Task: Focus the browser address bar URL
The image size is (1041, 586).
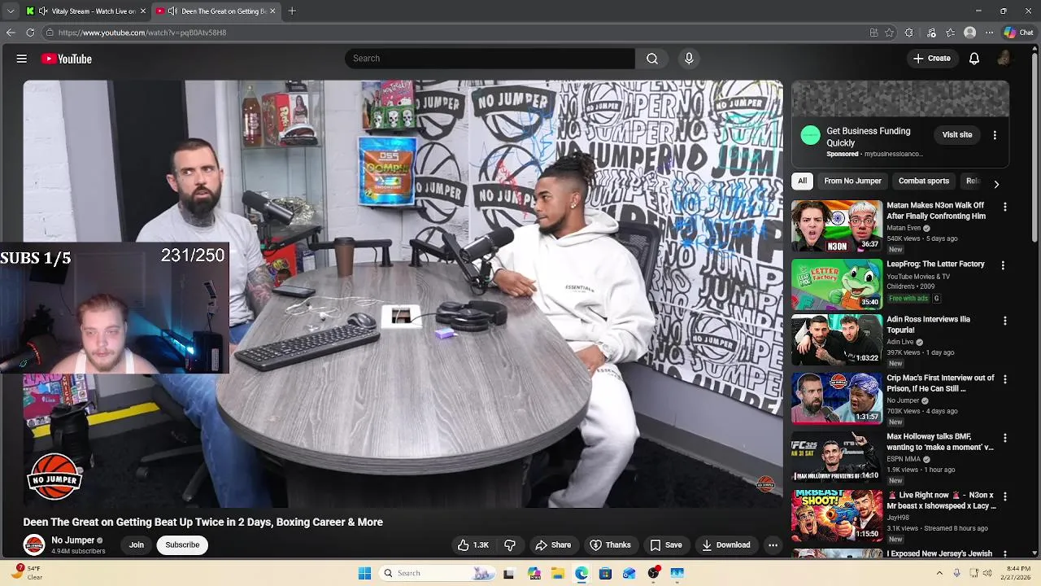Action: (142, 33)
